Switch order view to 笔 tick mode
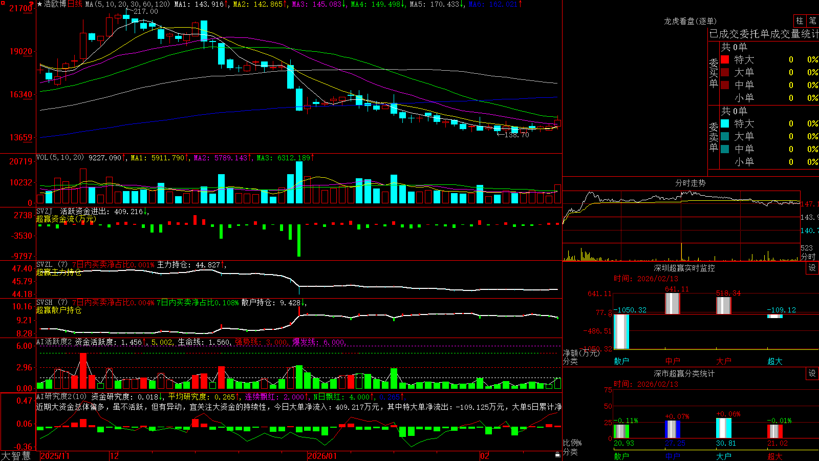The width and height of the screenshot is (819, 461). (x=812, y=21)
